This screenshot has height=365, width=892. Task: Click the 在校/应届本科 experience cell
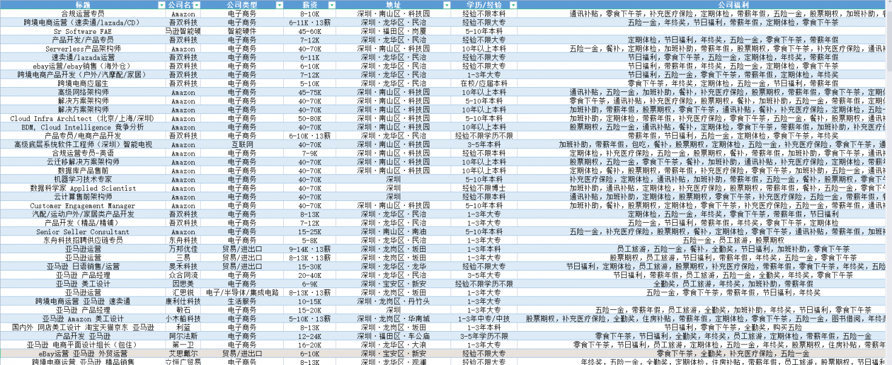[484, 84]
